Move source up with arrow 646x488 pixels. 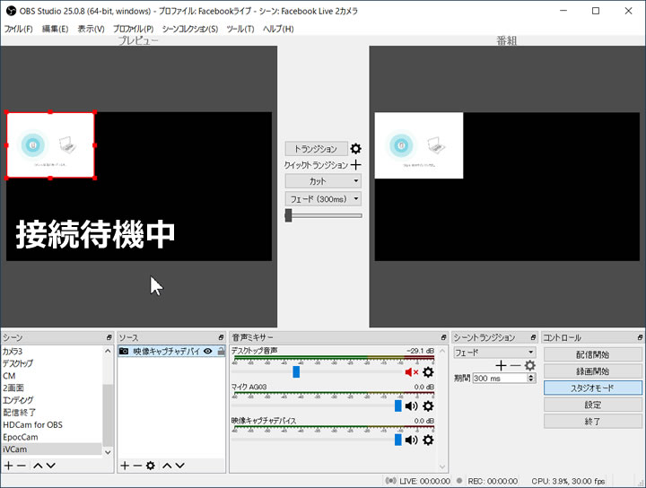tap(167, 466)
